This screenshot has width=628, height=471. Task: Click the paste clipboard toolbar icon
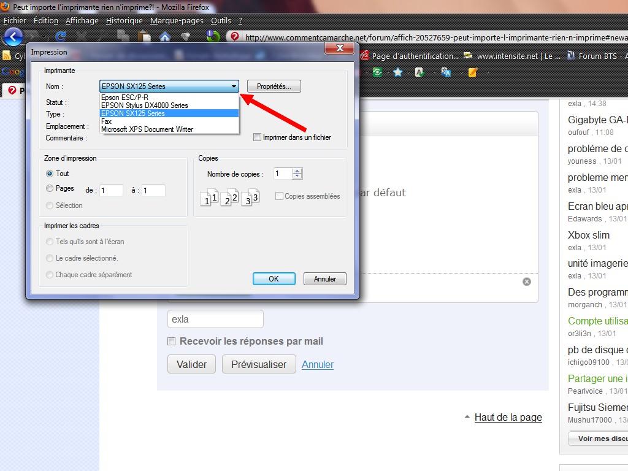click(x=144, y=37)
